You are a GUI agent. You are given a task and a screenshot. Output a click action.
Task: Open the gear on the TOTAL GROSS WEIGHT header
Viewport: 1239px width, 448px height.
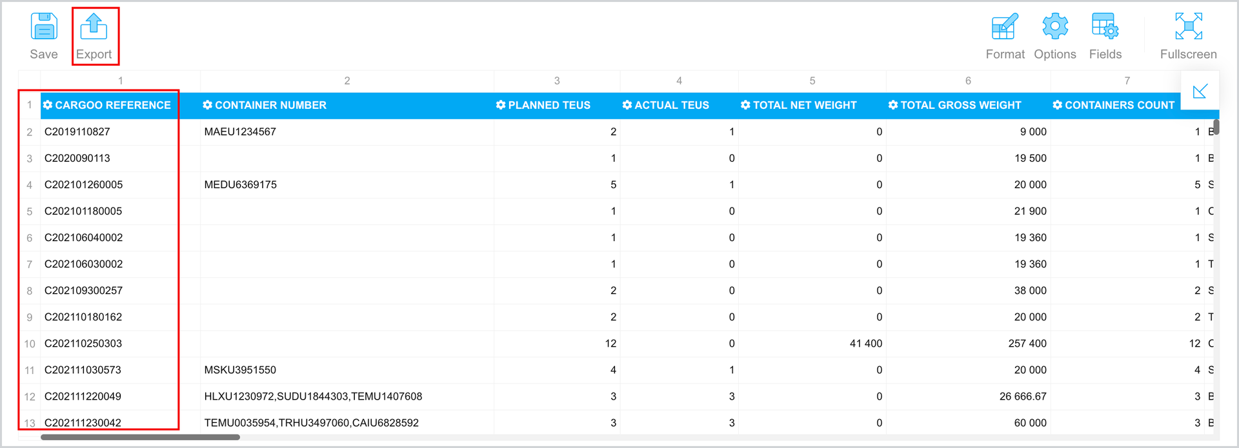pyautogui.click(x=893, y=105)
